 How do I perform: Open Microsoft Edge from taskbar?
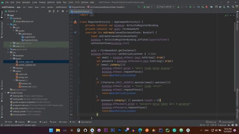tap(140, 130)
